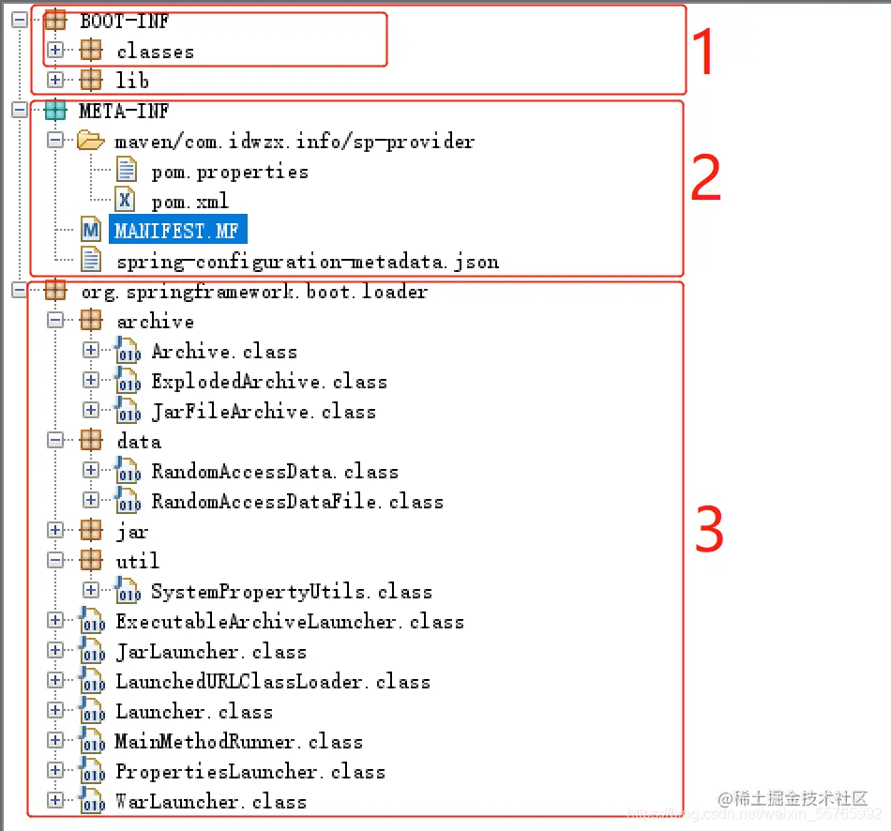Expand the jar package node

pos(55,530)
